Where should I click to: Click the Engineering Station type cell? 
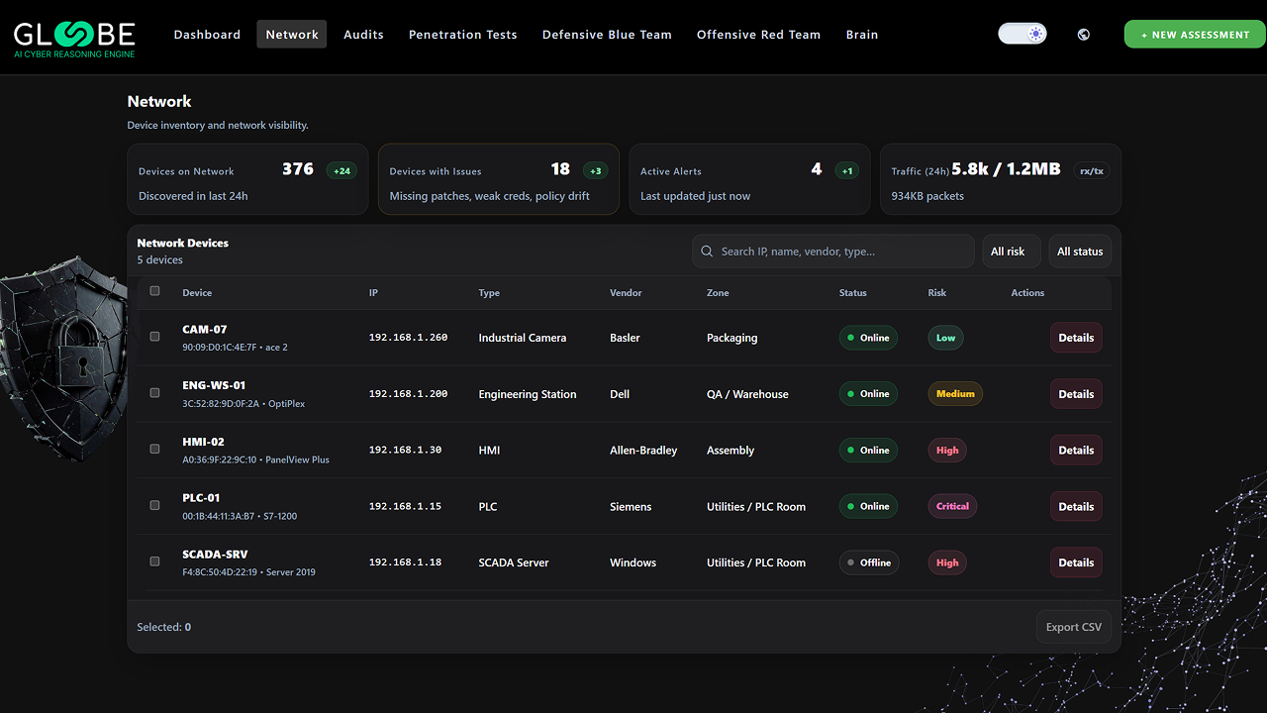527,394
